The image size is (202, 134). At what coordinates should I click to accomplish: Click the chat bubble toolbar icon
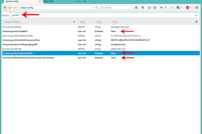161,8
